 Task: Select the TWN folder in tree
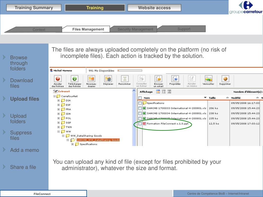coord(69,127)
